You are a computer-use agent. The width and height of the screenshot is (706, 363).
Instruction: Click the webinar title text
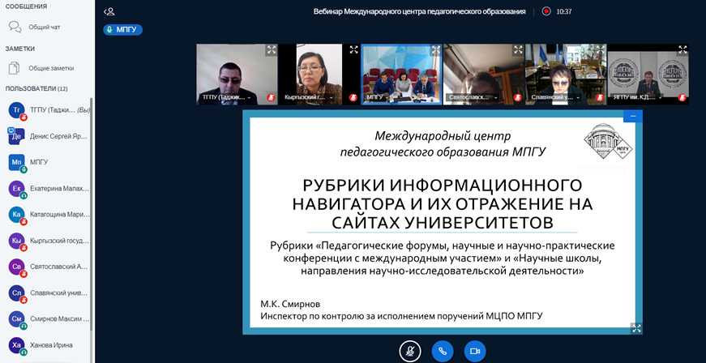coord(420,11)
